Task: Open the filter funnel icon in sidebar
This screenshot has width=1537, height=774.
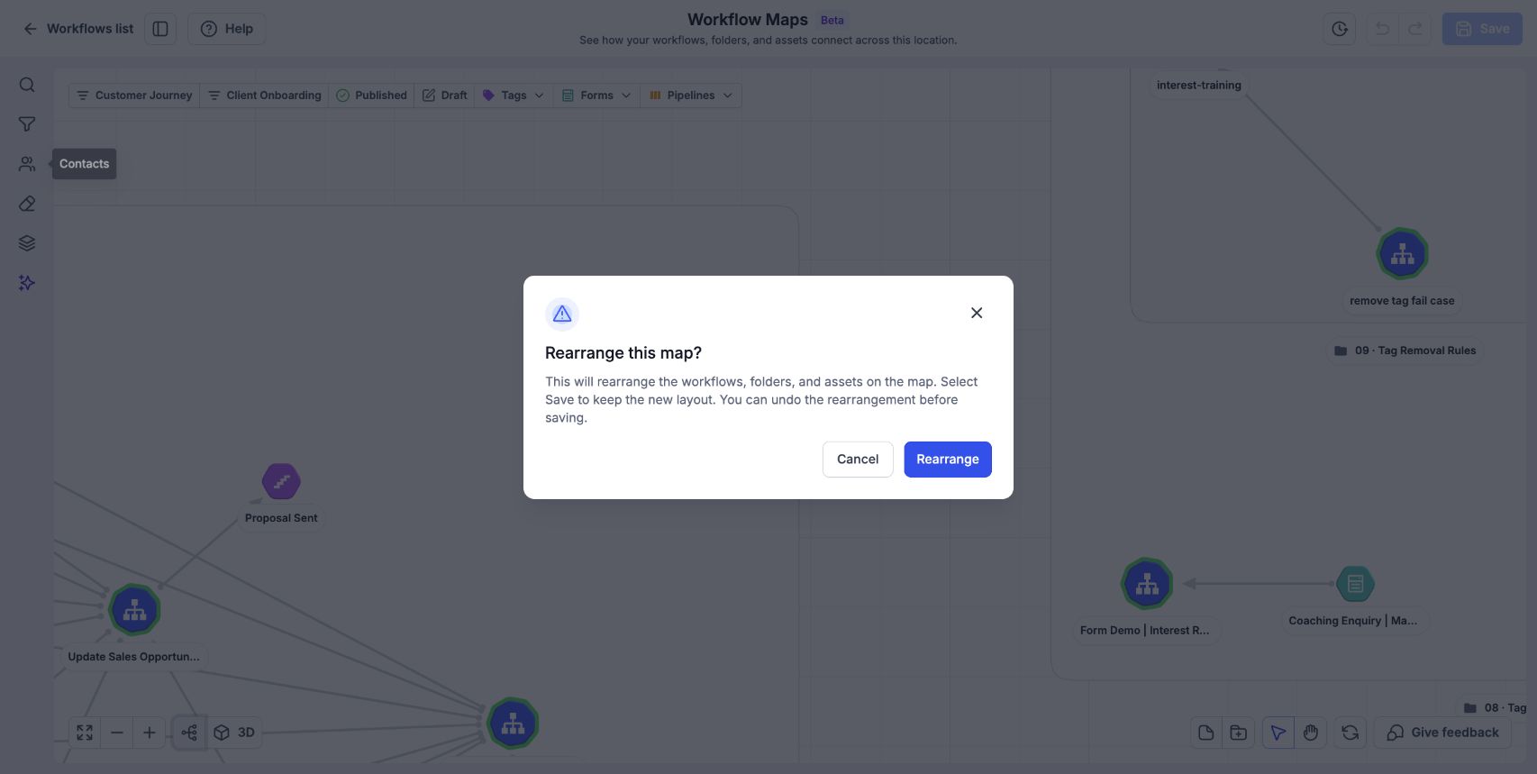Action: 27,124
